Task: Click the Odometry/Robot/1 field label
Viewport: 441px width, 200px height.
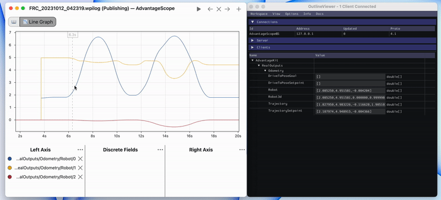Action: tap(45, 168)
